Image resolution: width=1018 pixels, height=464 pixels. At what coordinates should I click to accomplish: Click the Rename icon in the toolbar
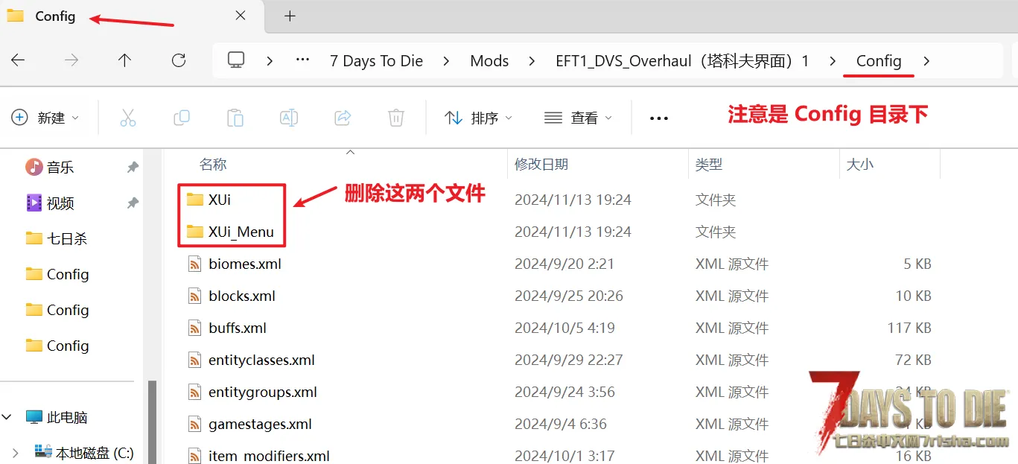point(289,118)
